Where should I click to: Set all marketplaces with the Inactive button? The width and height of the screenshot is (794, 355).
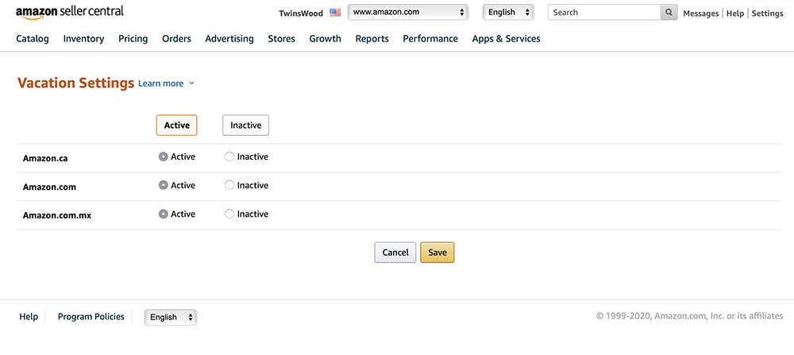(245, 125)
